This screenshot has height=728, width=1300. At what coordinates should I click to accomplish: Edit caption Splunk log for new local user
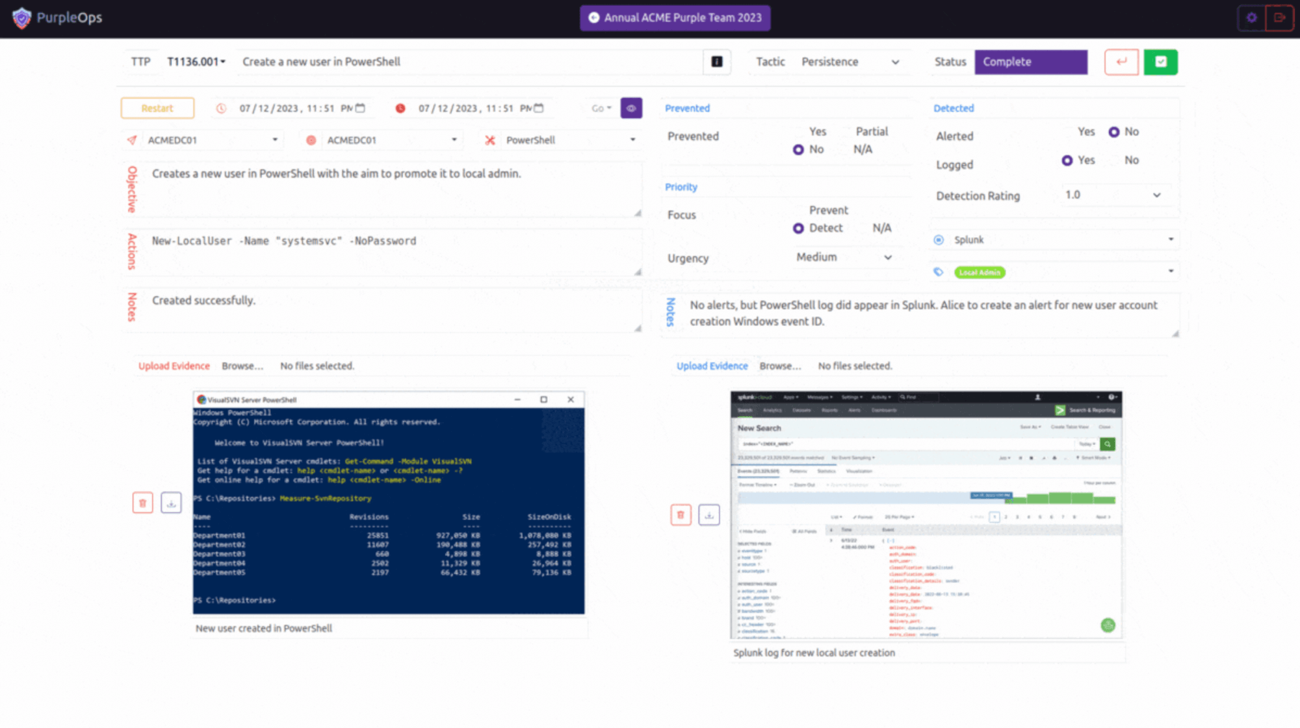pos(928,653)
